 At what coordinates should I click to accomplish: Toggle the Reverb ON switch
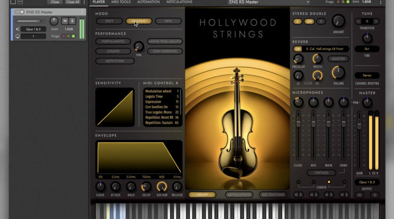(297, 49)
